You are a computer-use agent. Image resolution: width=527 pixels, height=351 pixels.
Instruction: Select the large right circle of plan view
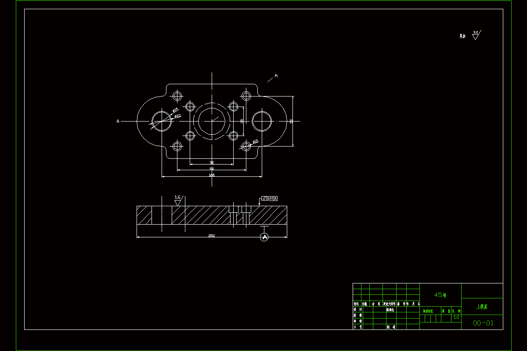[262, 121]
